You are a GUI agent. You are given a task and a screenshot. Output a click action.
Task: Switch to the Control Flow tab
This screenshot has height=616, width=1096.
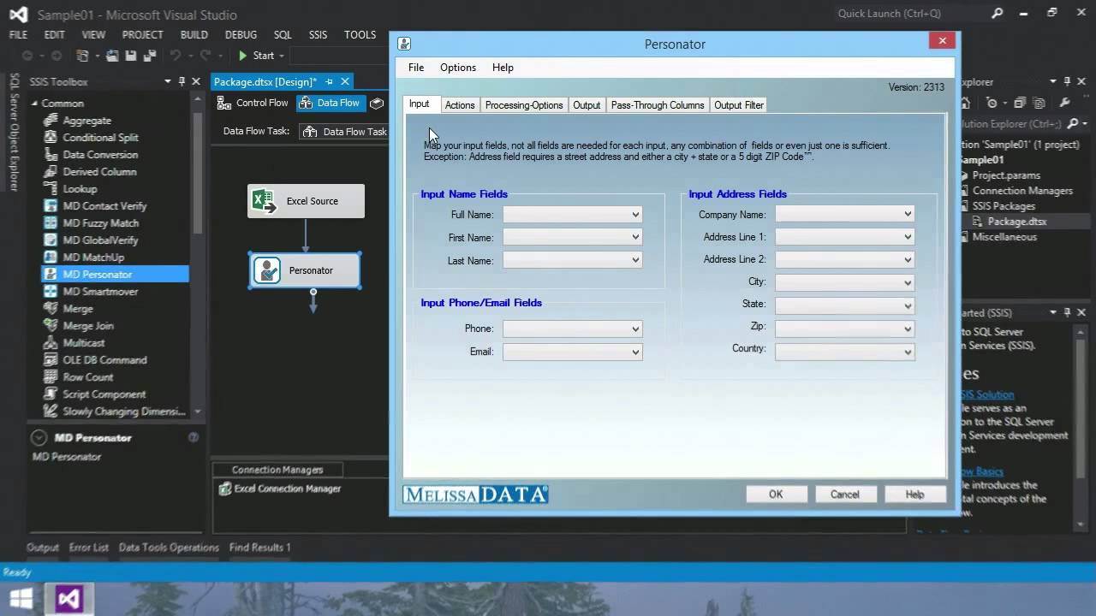pos(253,103)
